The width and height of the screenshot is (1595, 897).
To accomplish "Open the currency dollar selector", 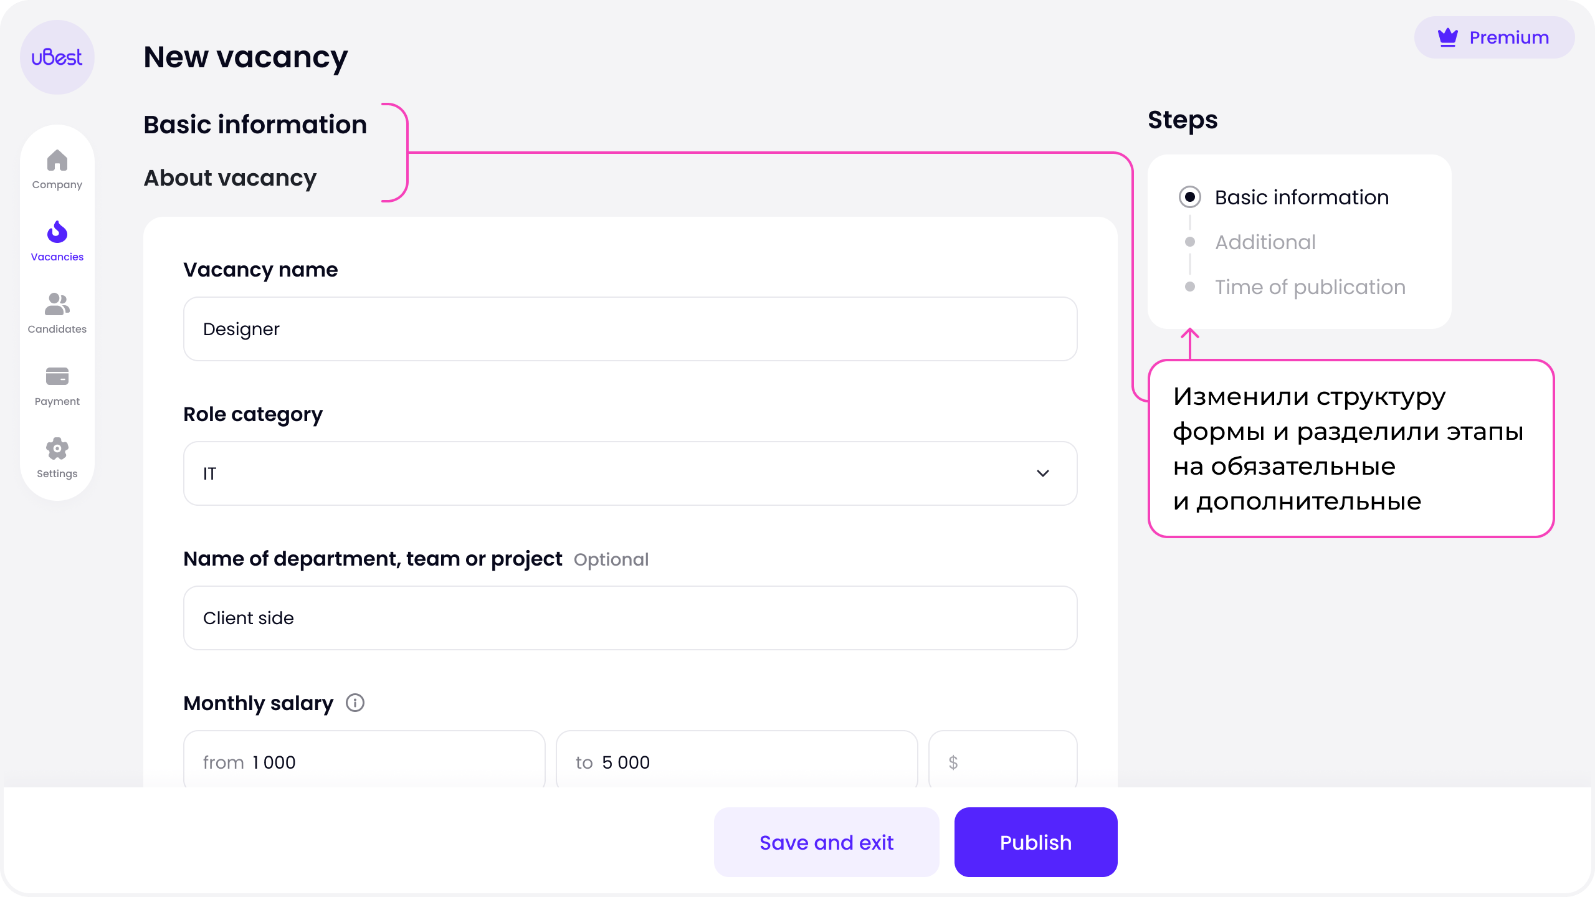I will tap(1002, 760).
